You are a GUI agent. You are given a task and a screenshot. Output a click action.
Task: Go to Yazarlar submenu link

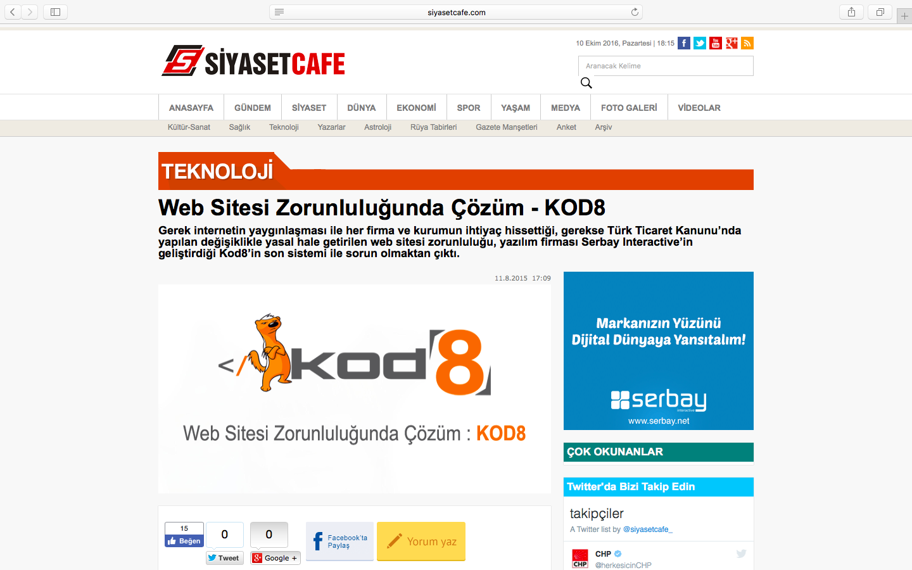[x=331, y=127]
